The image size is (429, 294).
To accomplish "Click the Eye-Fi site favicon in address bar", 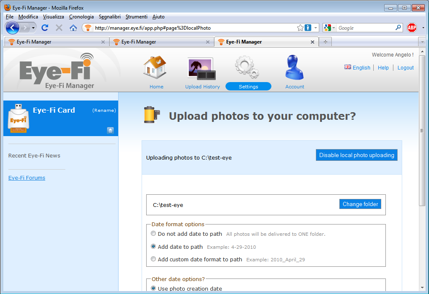I will 88,28.
